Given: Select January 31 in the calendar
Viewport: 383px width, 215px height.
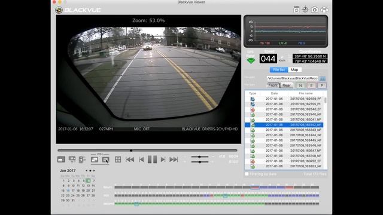Looking at the screenshot, I should pyautogui.click(x=73, y=200).
